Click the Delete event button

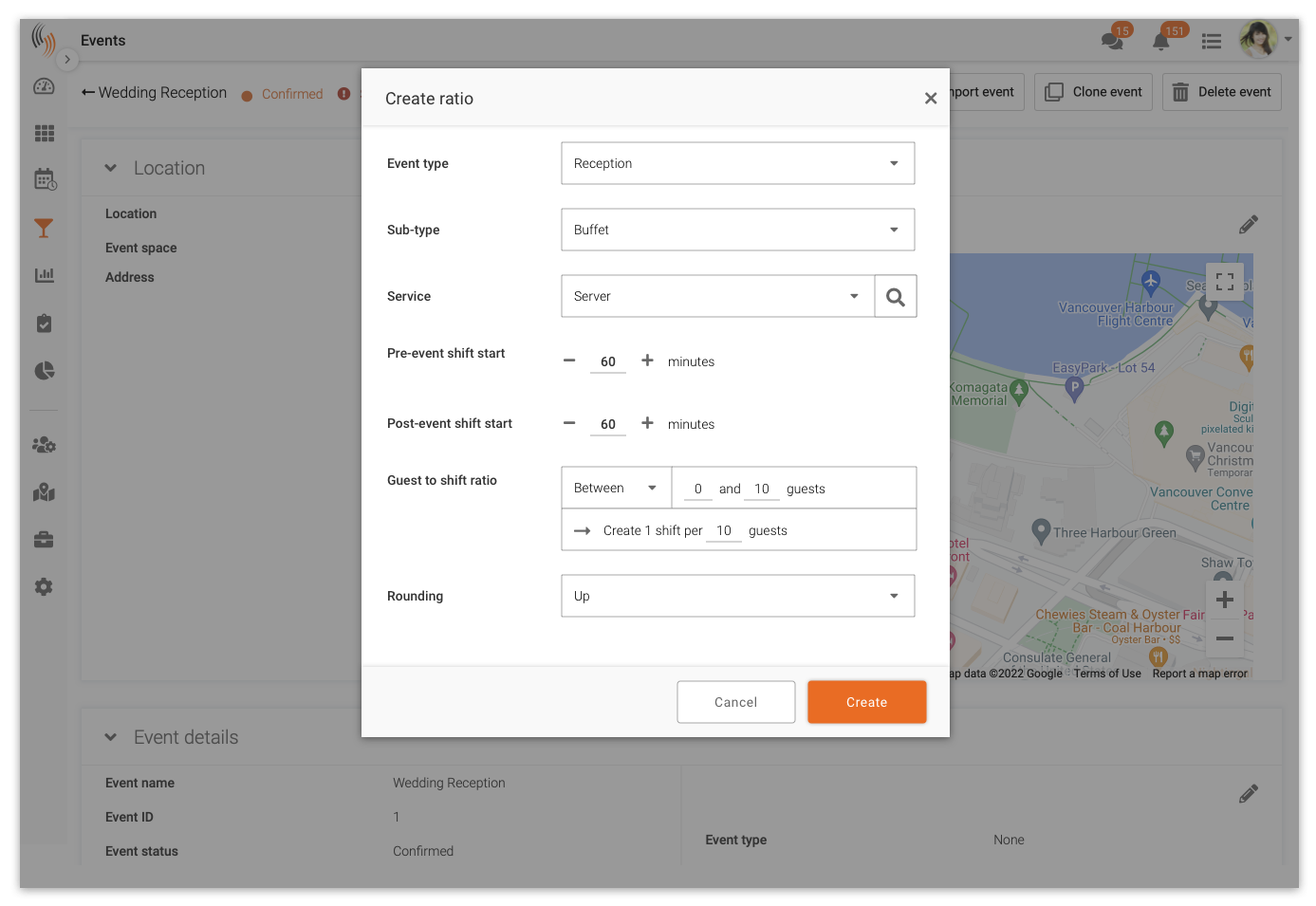1221,92
